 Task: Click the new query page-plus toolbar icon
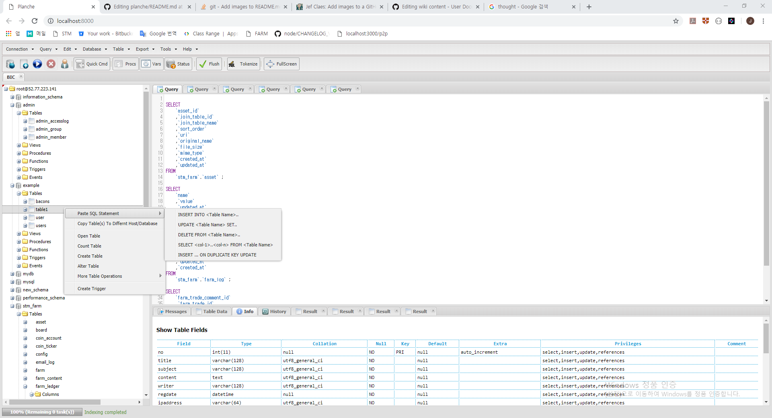(24, 64)
